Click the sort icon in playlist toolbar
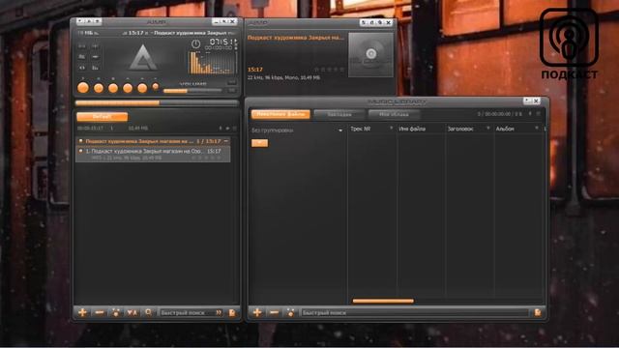Viewport: 619px width, 348px height. 132,312
